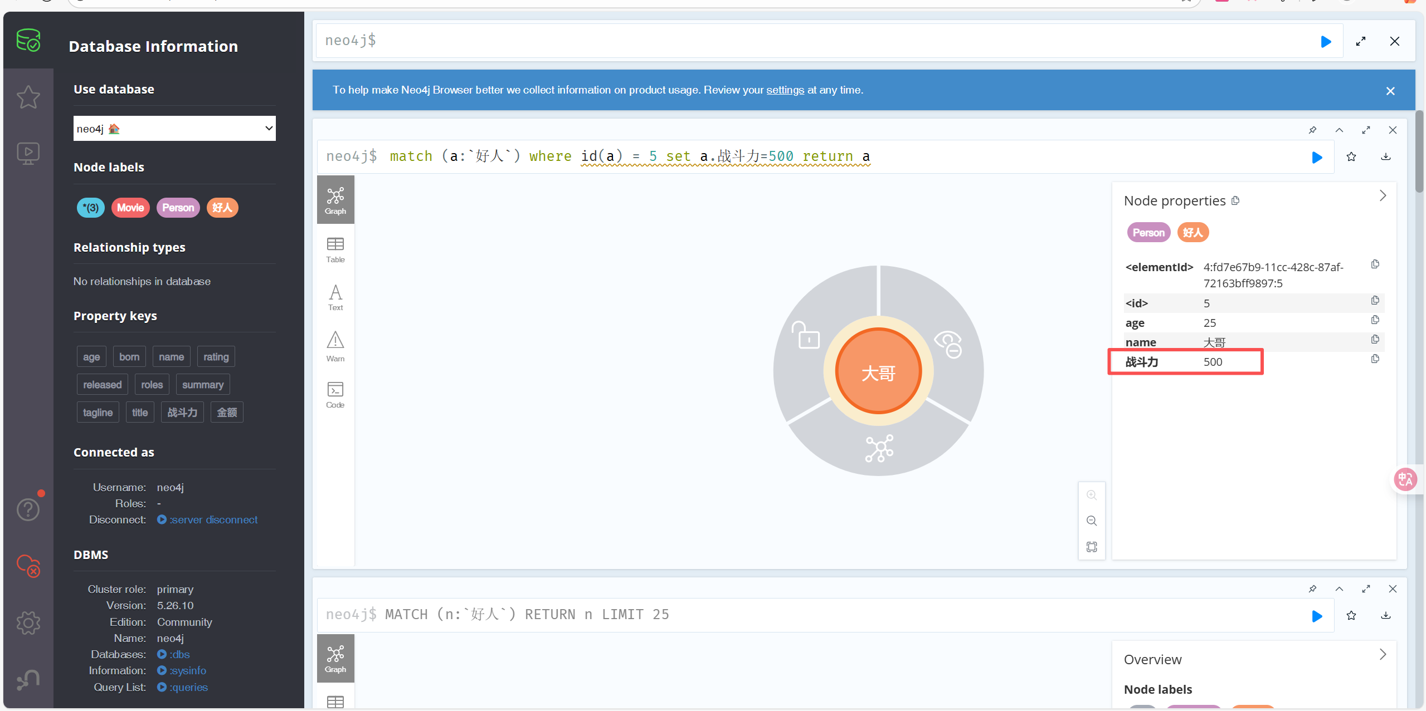Pin the first result frame
Viewport: 1426px width, 711px height.
pos(1312,130)
